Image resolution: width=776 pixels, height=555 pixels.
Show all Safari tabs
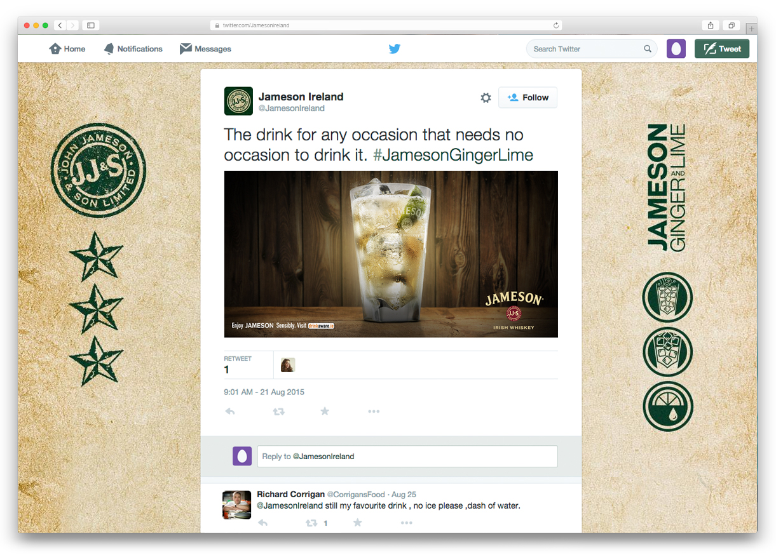pos(732,25)
